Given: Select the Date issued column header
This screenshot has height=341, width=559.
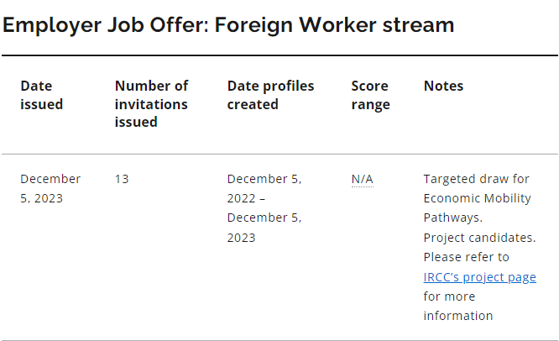Looking at the screenshot, I should click(x=41, y=95).
